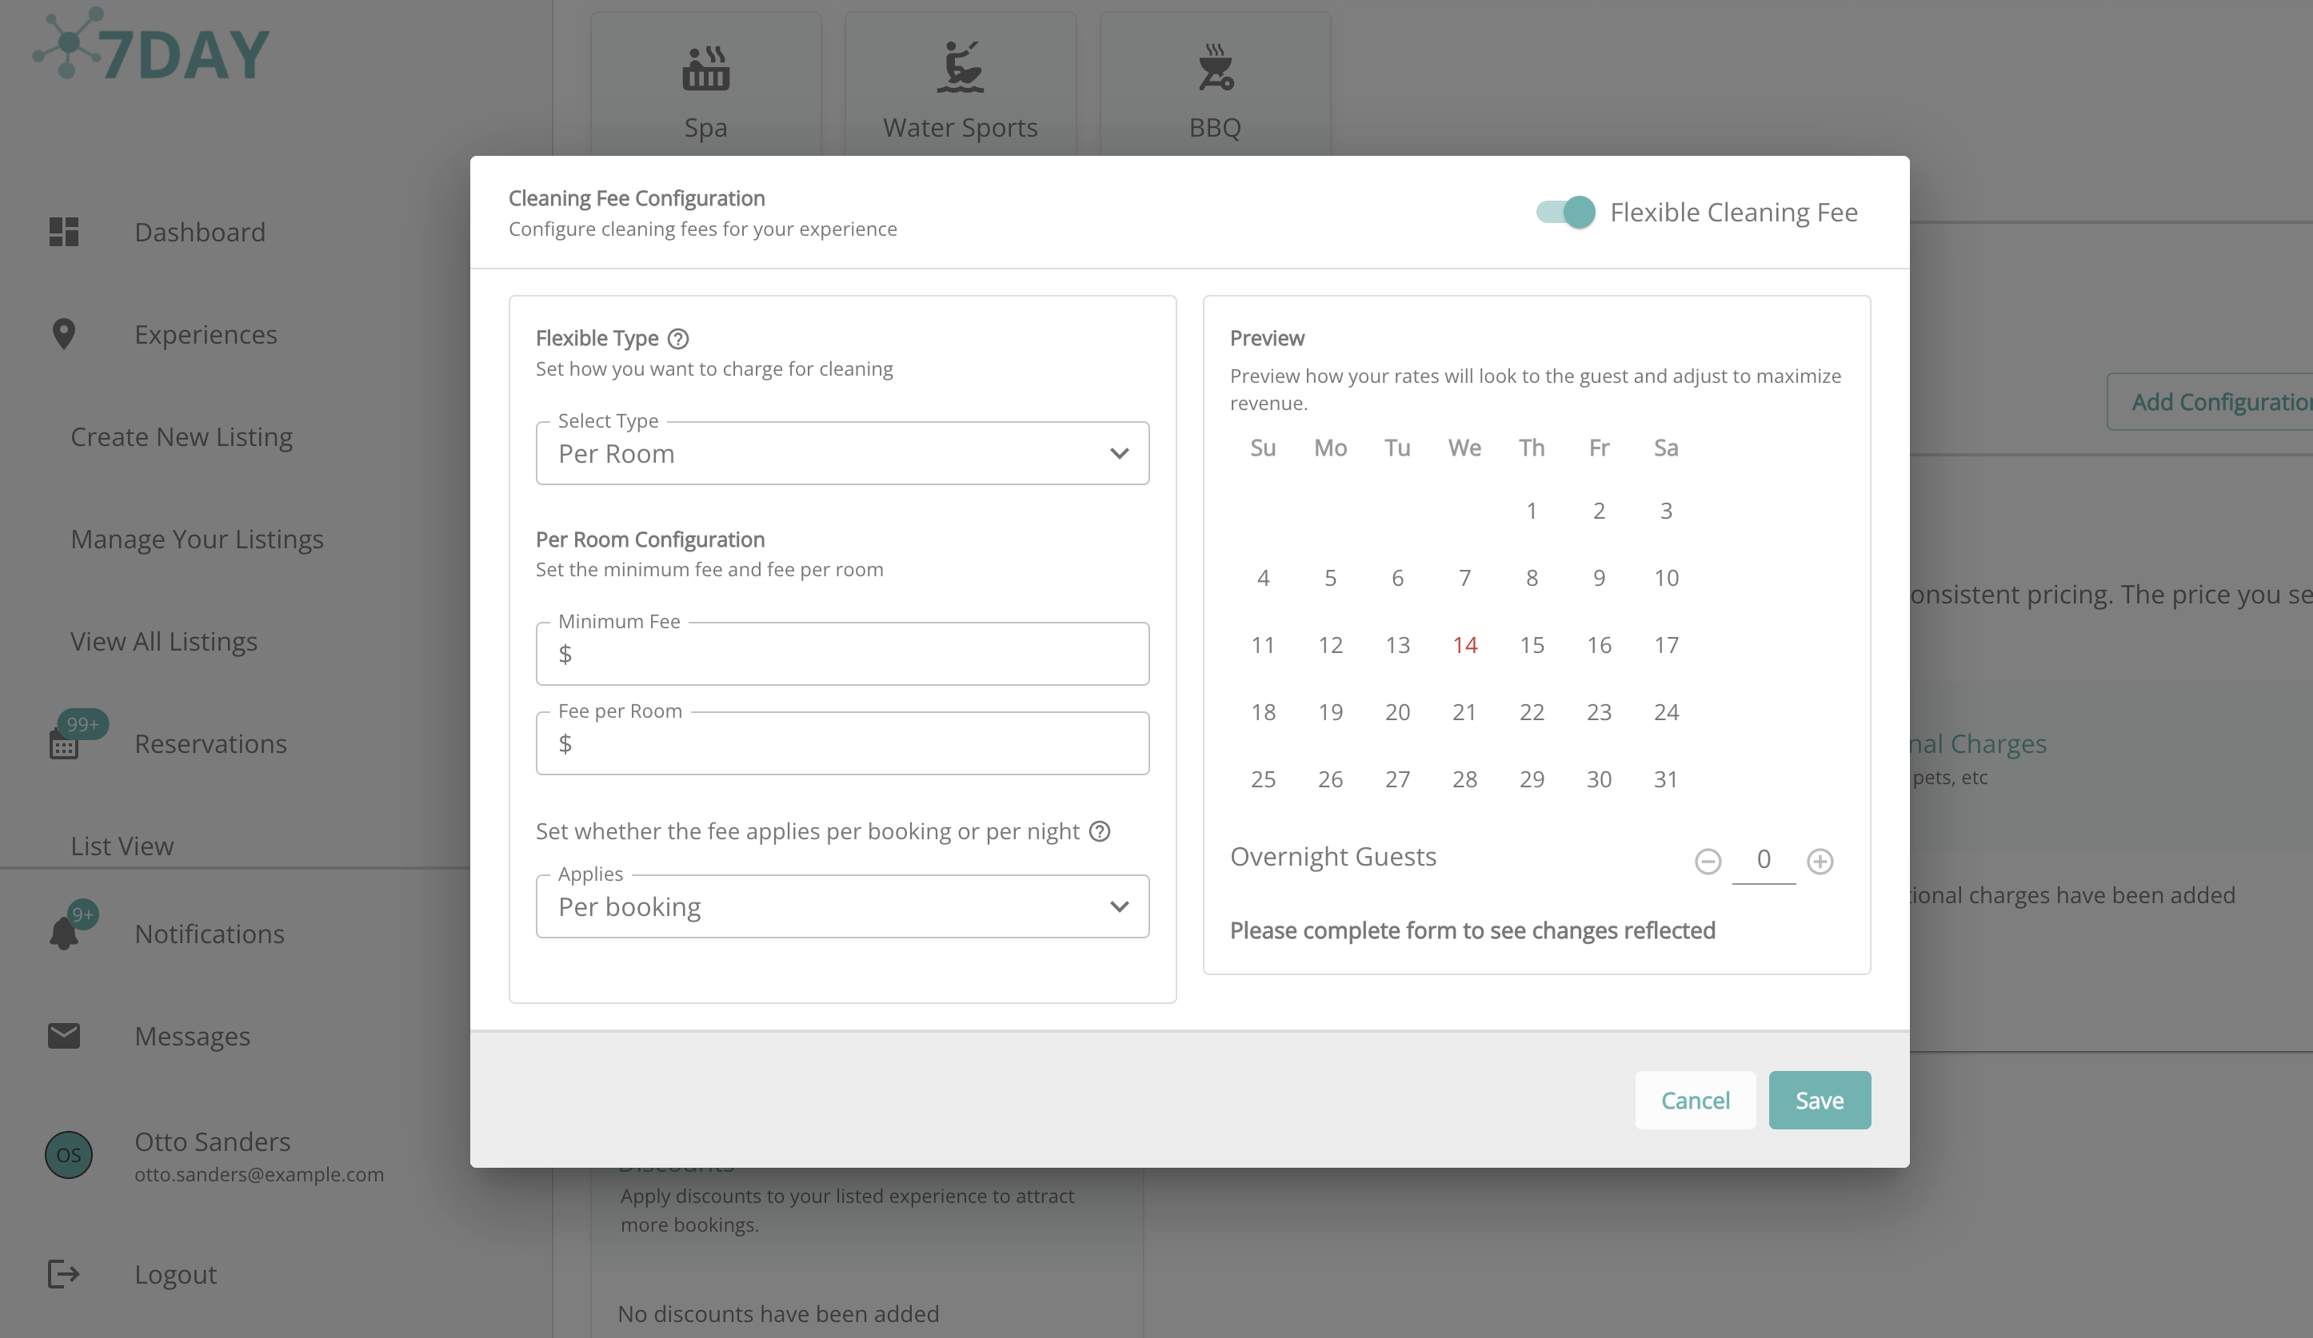
Task: Click the Notifications bell icon
Action: [x=63, y=934]
